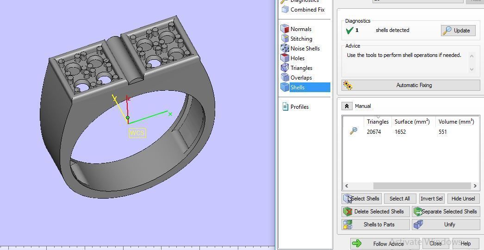Close the fix wizard

tap(435, 244)
